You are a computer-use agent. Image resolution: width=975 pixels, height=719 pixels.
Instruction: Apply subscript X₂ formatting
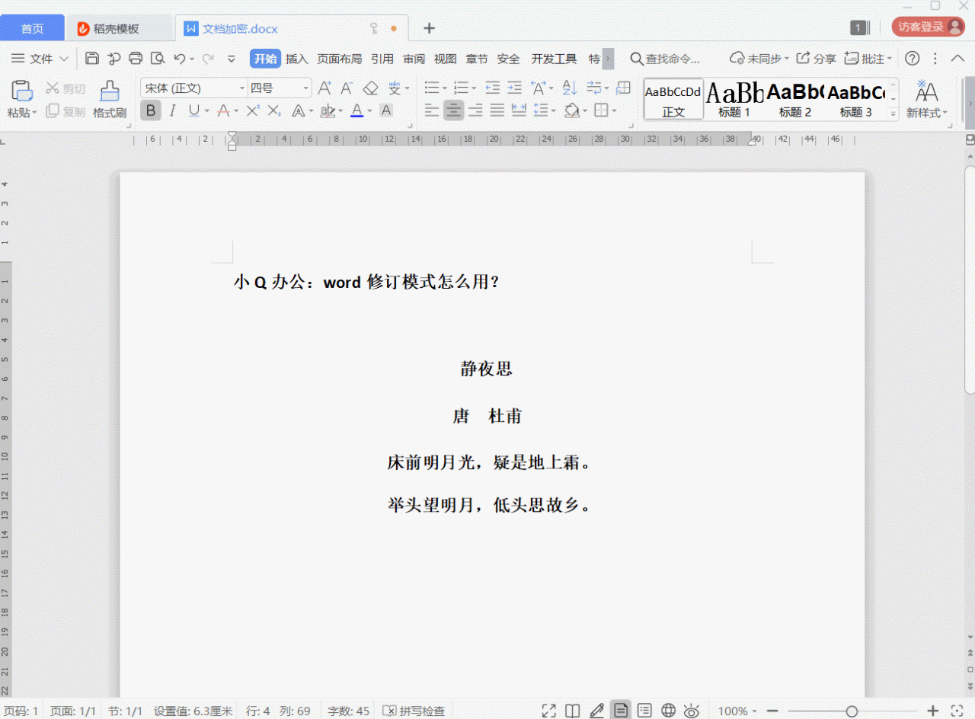(274, 111)
